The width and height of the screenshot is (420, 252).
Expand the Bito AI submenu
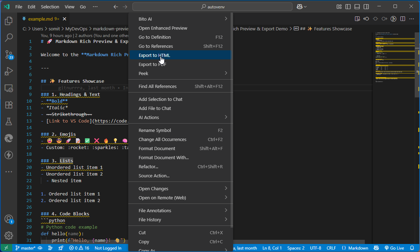(180, 19)
